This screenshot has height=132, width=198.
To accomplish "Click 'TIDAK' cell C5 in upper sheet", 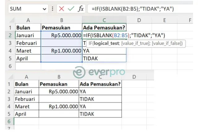I will [104, 58].
